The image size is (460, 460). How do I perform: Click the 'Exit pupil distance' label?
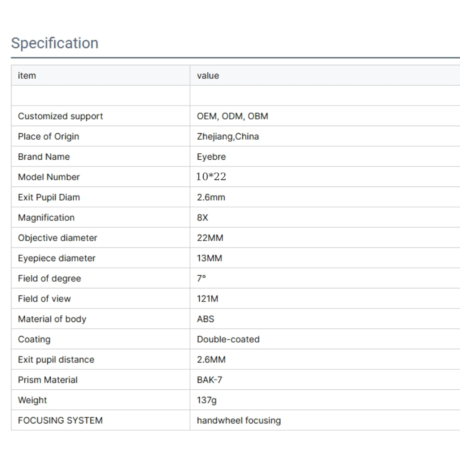pos(56,359)
